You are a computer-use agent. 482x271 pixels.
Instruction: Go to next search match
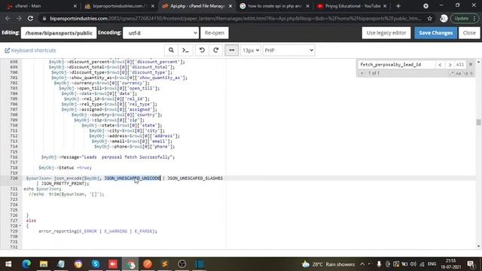tap(450, 65)
